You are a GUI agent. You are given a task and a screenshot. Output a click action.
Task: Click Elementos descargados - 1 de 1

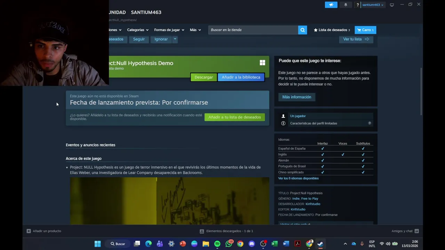pos(229,231)
